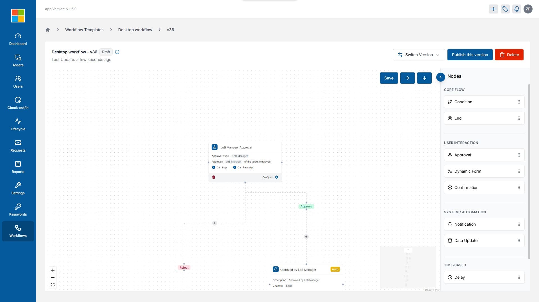The height and width of the screenshot is (302, 539).
Task: Click the Nodes panel scrollbar
Action: (529, 171)
